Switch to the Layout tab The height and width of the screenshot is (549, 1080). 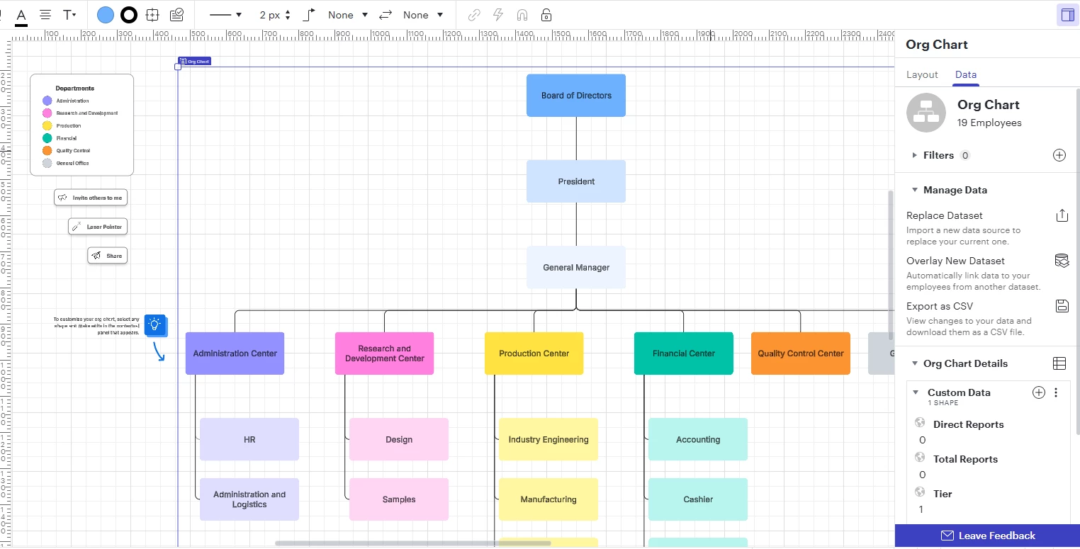(922, 74)
